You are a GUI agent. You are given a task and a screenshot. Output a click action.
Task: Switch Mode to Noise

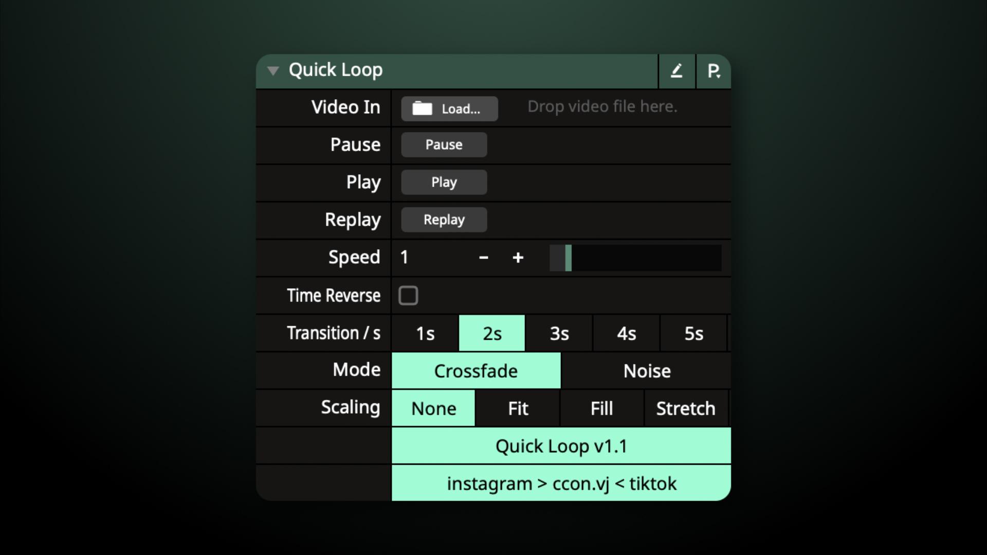[646, 371]
